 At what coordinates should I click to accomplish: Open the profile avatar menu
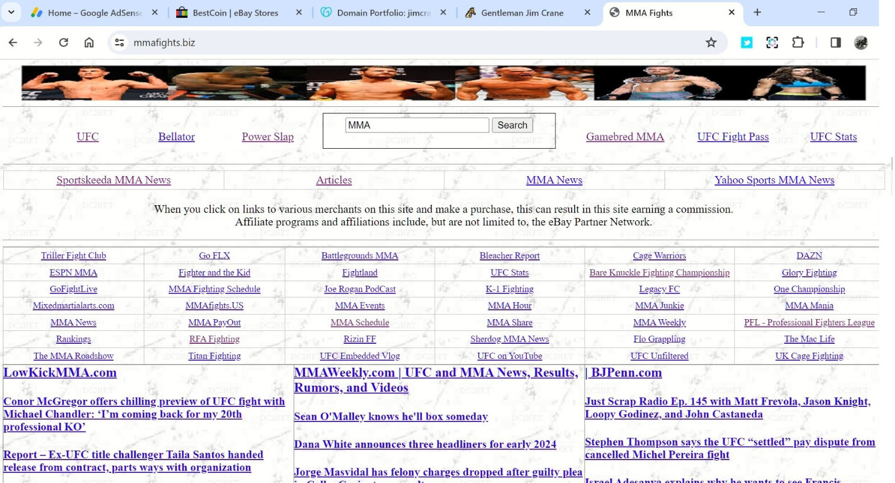click(861, 42)
